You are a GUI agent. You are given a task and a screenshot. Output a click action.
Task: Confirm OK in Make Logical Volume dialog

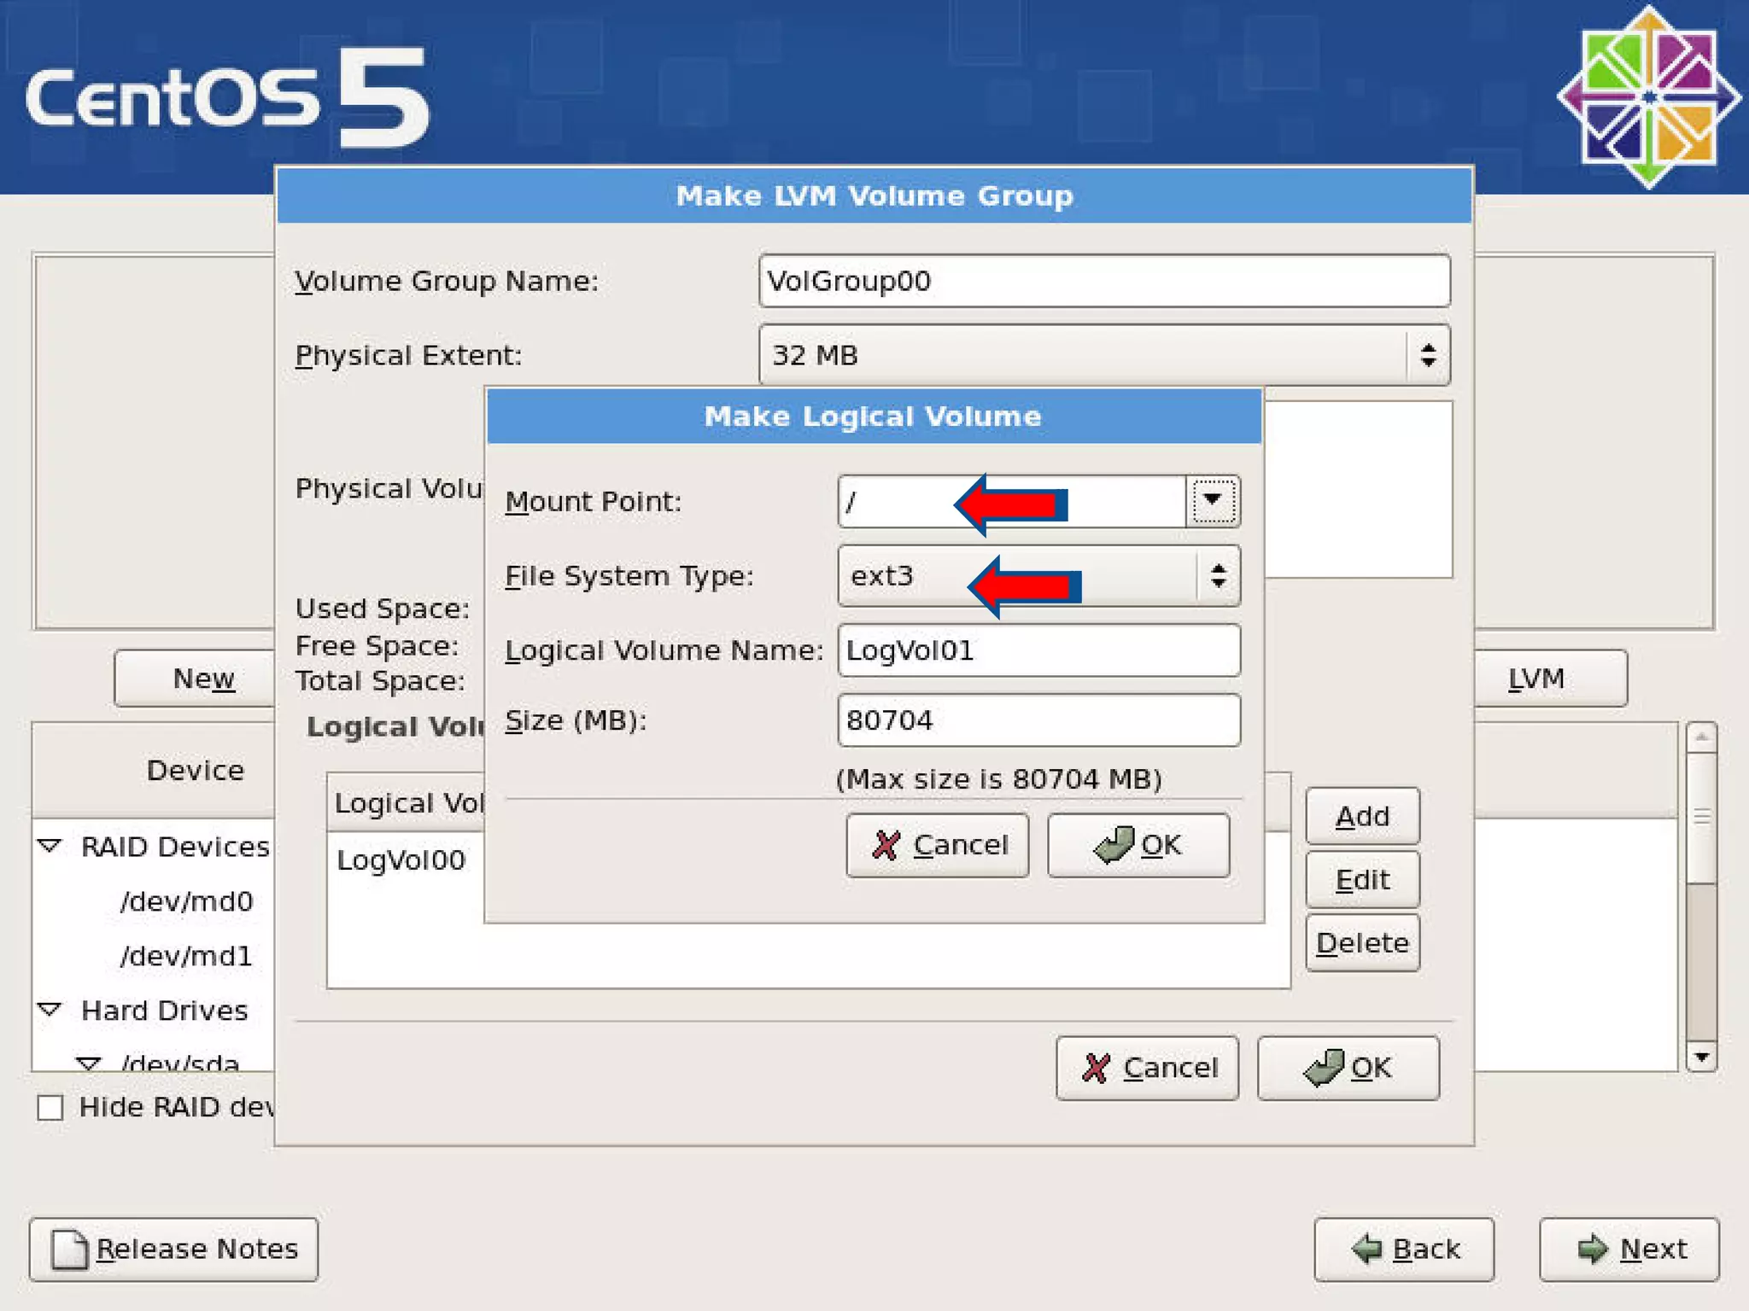(1138, 845)
